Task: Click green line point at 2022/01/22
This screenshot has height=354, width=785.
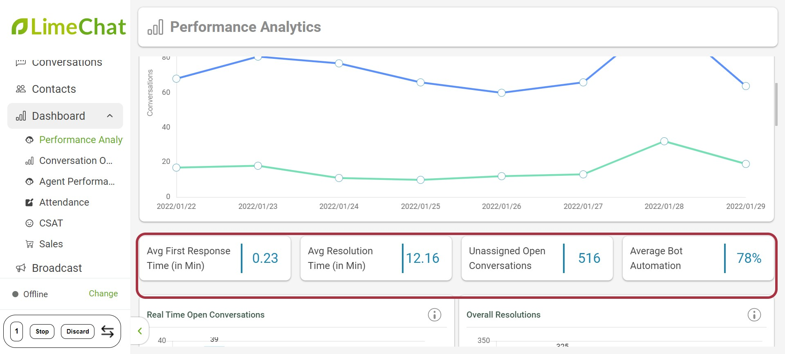Action: coord(176,168)
